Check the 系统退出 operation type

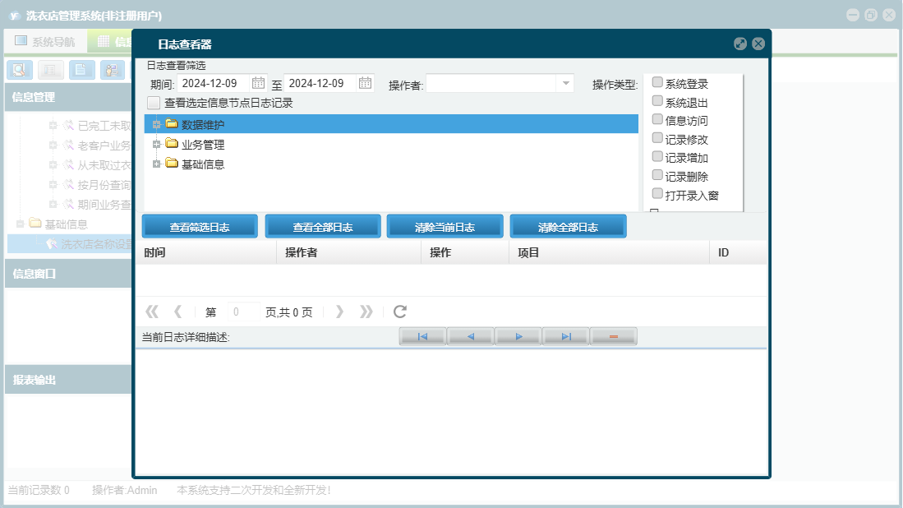(657, 101)
